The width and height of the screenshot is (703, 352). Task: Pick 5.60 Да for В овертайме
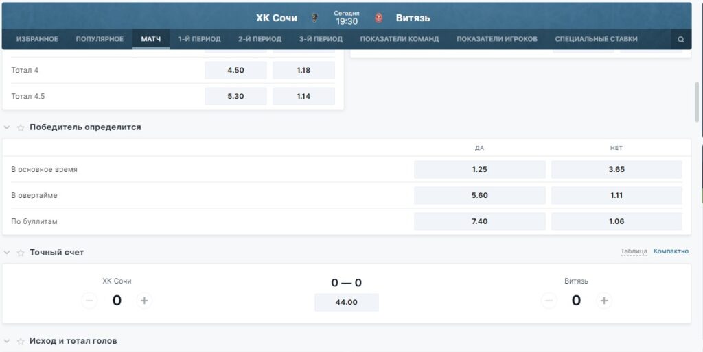point(480,195)
